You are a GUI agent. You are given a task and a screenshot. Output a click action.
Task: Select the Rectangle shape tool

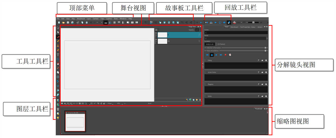point(58,59)
